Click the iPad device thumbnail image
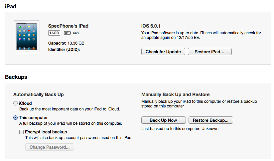 click(x=27, y=37)
